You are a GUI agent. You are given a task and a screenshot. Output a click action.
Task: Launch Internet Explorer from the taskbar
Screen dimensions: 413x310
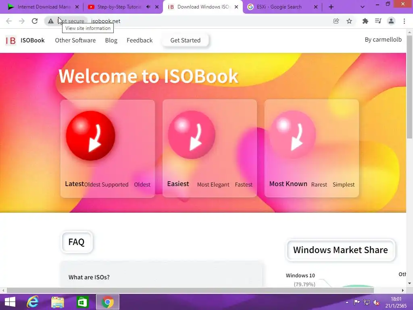click(33, 302)
